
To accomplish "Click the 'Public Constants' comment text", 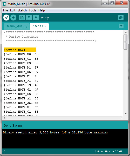I will tap(24, 37).
